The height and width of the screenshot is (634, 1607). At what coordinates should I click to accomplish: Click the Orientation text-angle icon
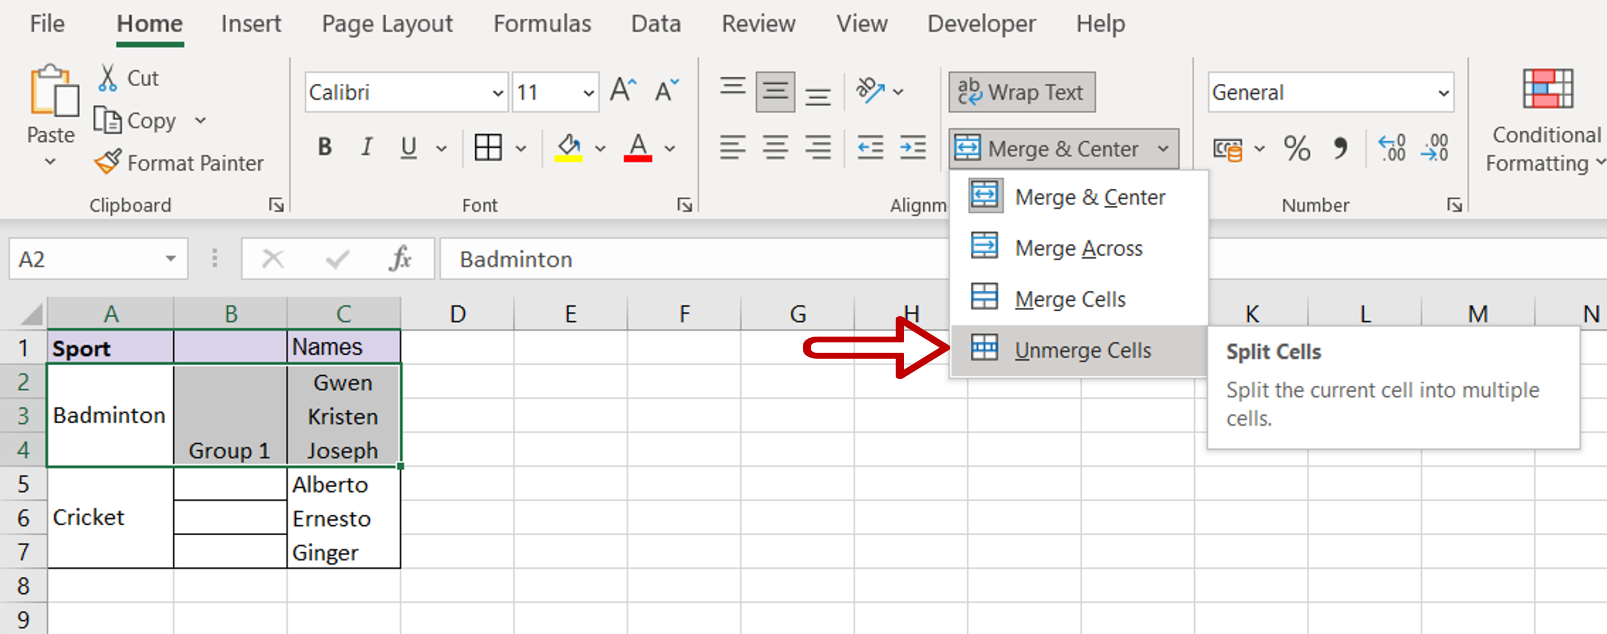tap(870, 91)
